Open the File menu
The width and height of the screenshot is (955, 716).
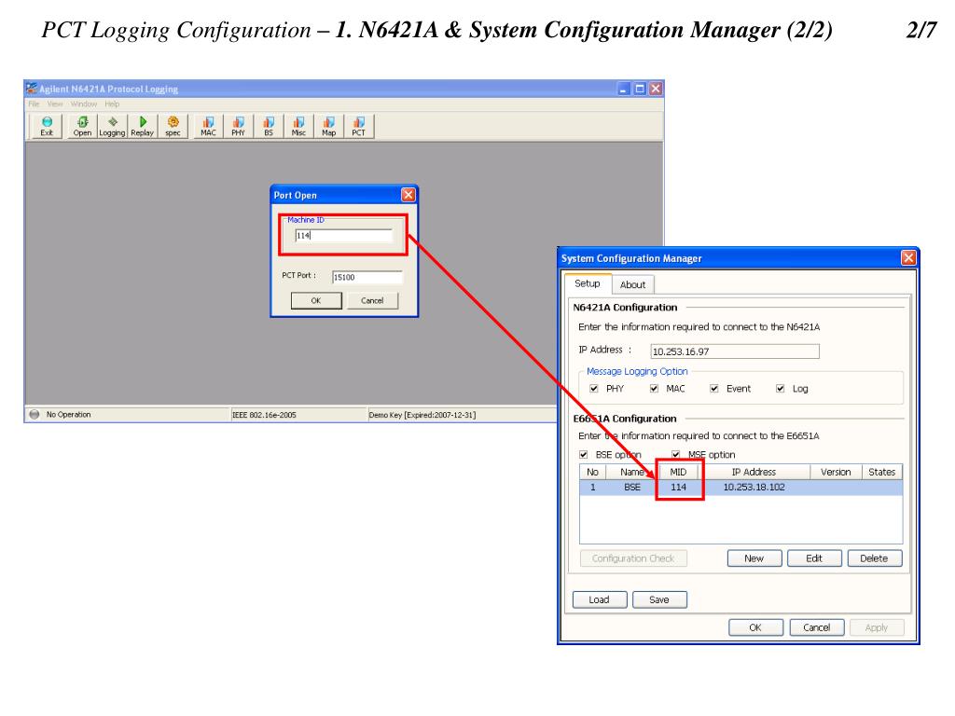pos(35,104)
